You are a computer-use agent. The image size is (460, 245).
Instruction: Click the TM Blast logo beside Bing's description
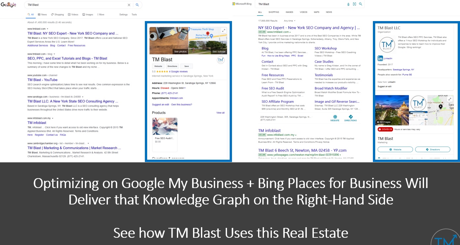pyautogui.click(x=387, y=45)
